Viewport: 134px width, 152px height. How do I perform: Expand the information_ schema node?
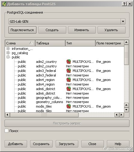click(x=8, y=49)
